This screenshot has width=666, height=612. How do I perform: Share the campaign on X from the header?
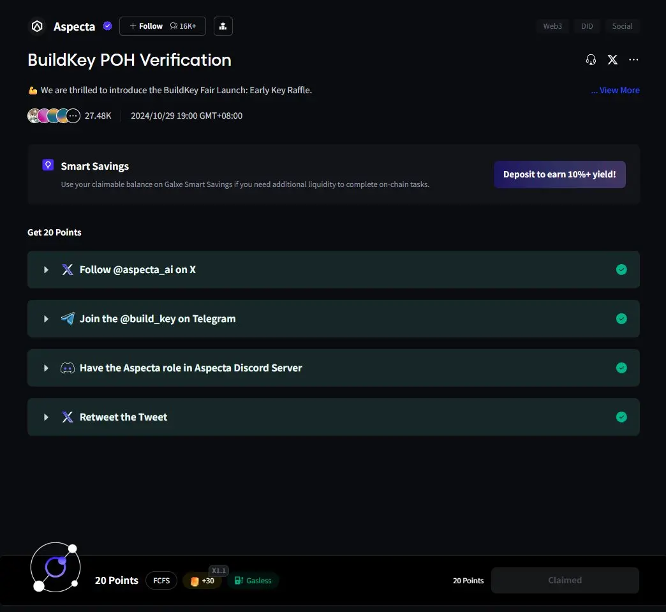tap(612, 59)
